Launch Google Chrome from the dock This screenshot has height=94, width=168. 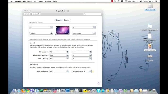28,91
